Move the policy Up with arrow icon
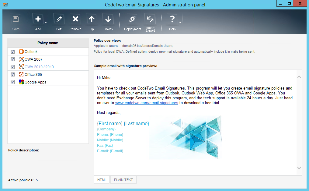Image resolution: width=309 pixels, height=191 pixels. (92, 19)
